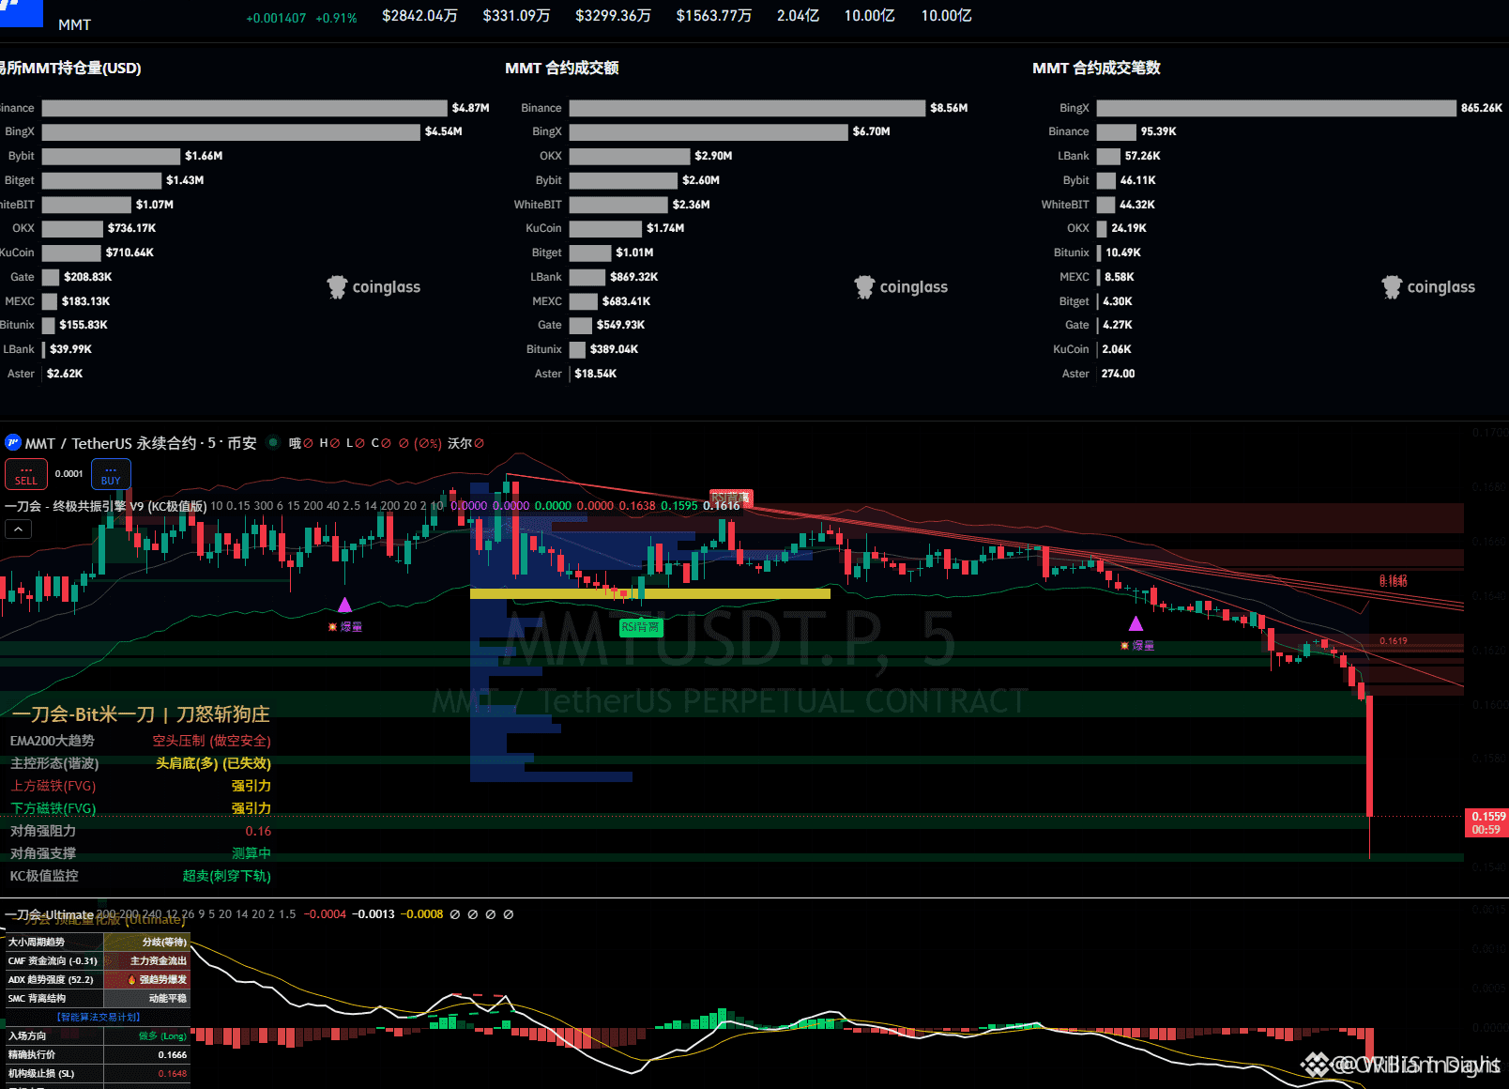Click the $18.54K Aster value label
Image resolution: width=1509 pixels, height=1089 pixels.
(x=596, y=374)
